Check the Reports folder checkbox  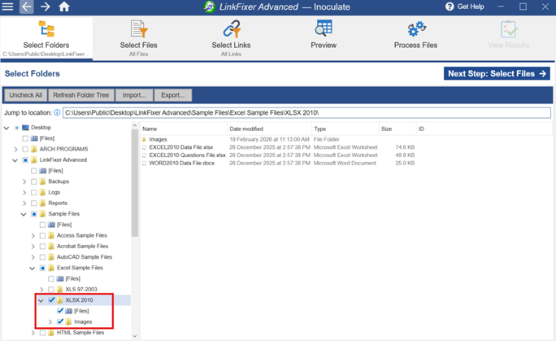tap(33, 203)
